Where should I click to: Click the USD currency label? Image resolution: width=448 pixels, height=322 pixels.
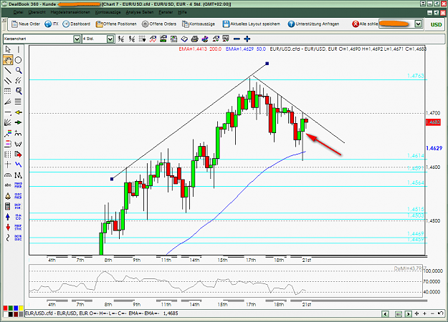(436, 24)
